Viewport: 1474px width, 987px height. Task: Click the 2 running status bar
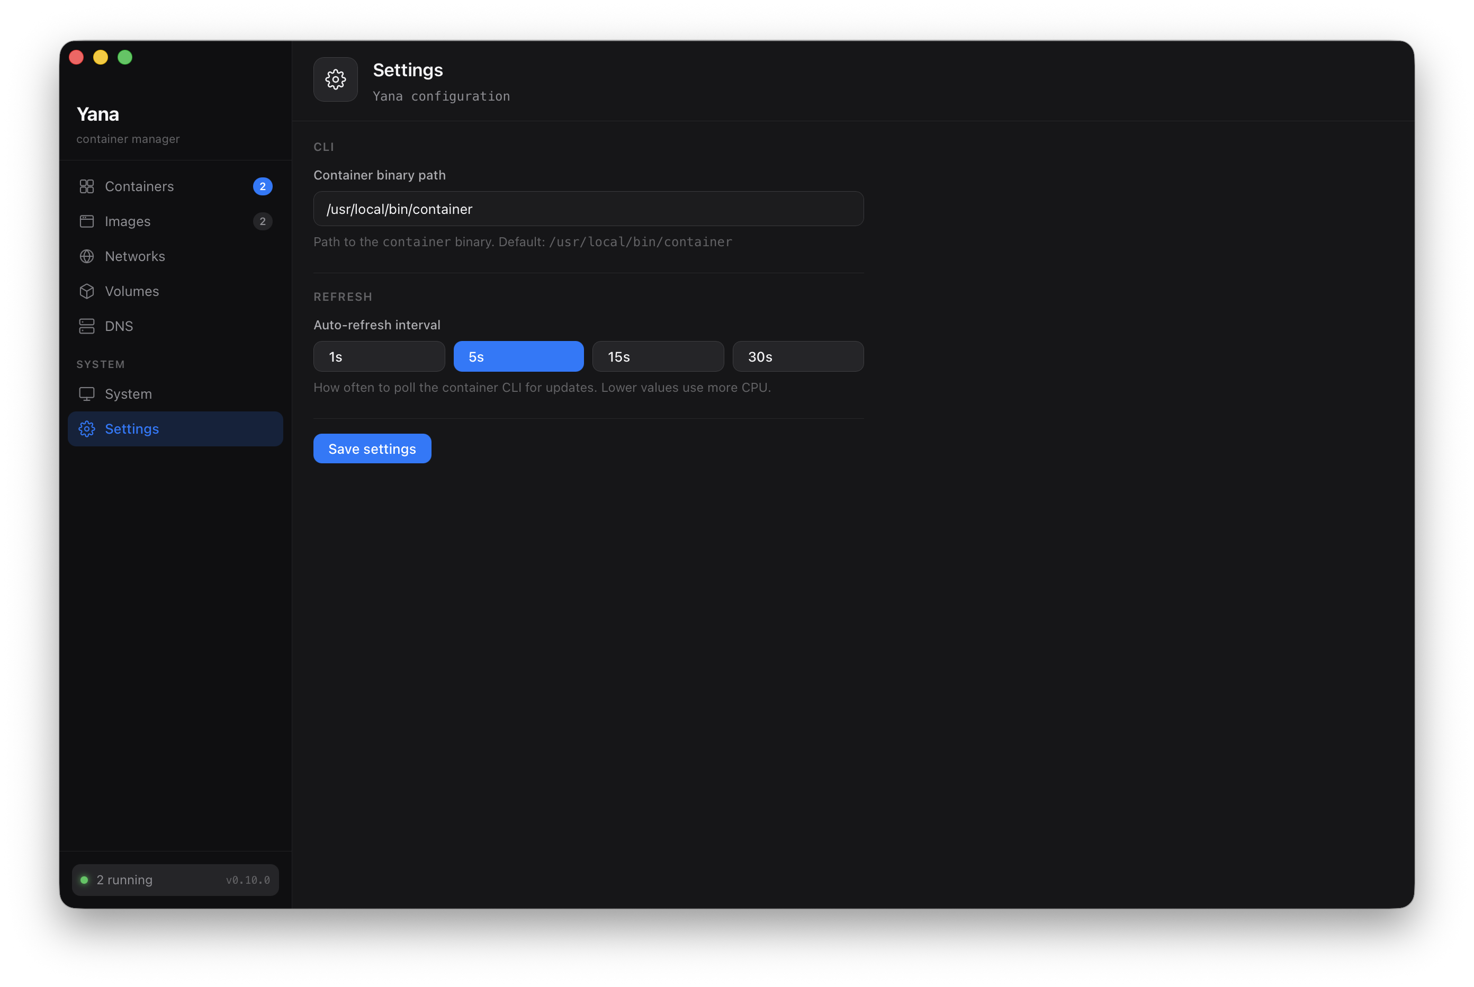[175, 880]
